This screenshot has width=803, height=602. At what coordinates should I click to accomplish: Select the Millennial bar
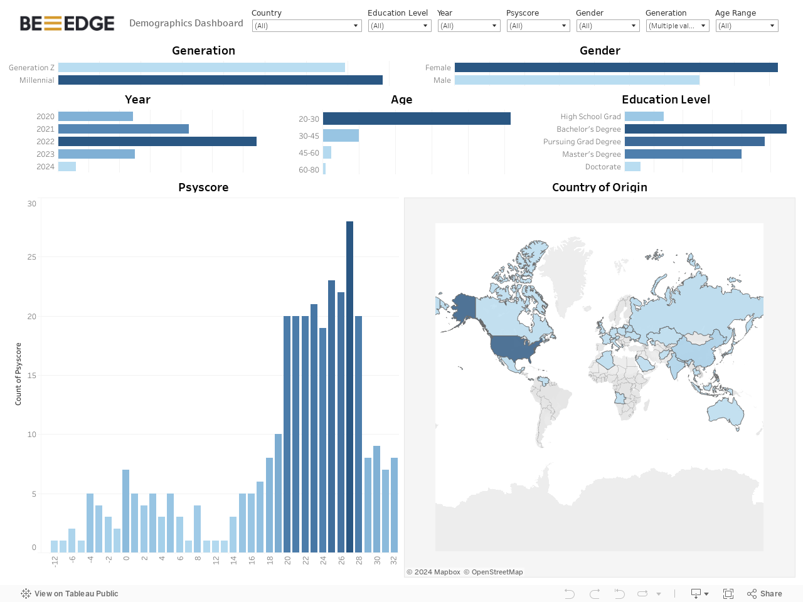click(x=220, y=80)
